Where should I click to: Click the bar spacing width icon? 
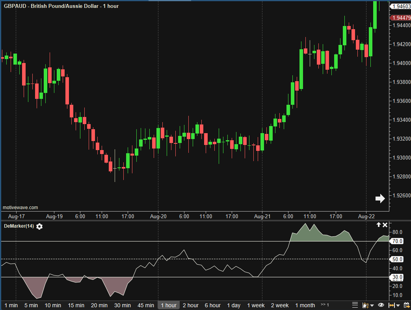pos(392,305)
